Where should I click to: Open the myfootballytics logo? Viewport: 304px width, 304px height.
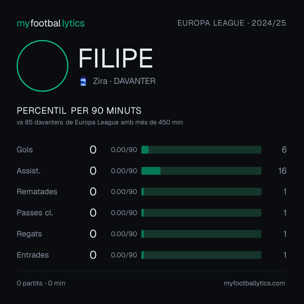pos(51,23)
